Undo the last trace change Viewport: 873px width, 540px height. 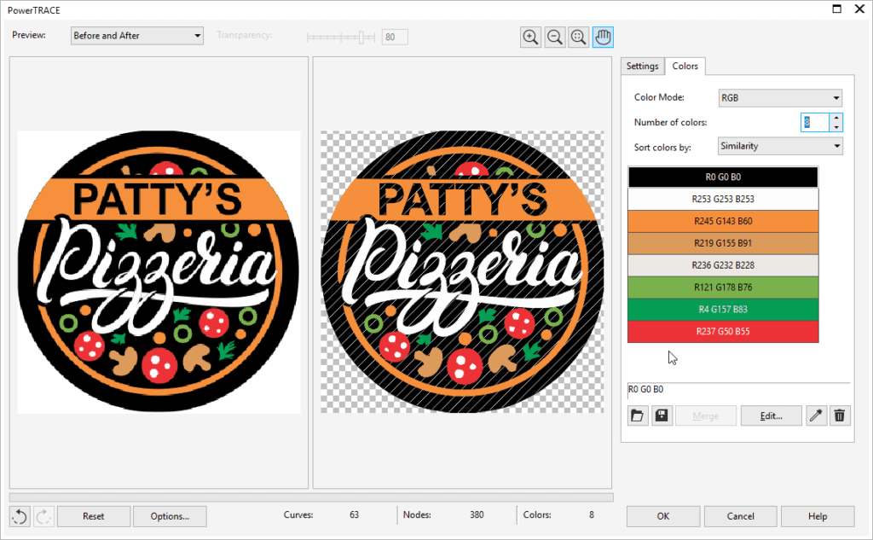pos(19,516)
